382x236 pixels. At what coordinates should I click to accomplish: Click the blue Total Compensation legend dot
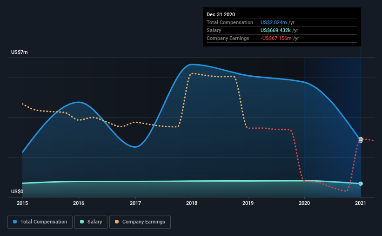pyautogui.click(x=15, y=222)
